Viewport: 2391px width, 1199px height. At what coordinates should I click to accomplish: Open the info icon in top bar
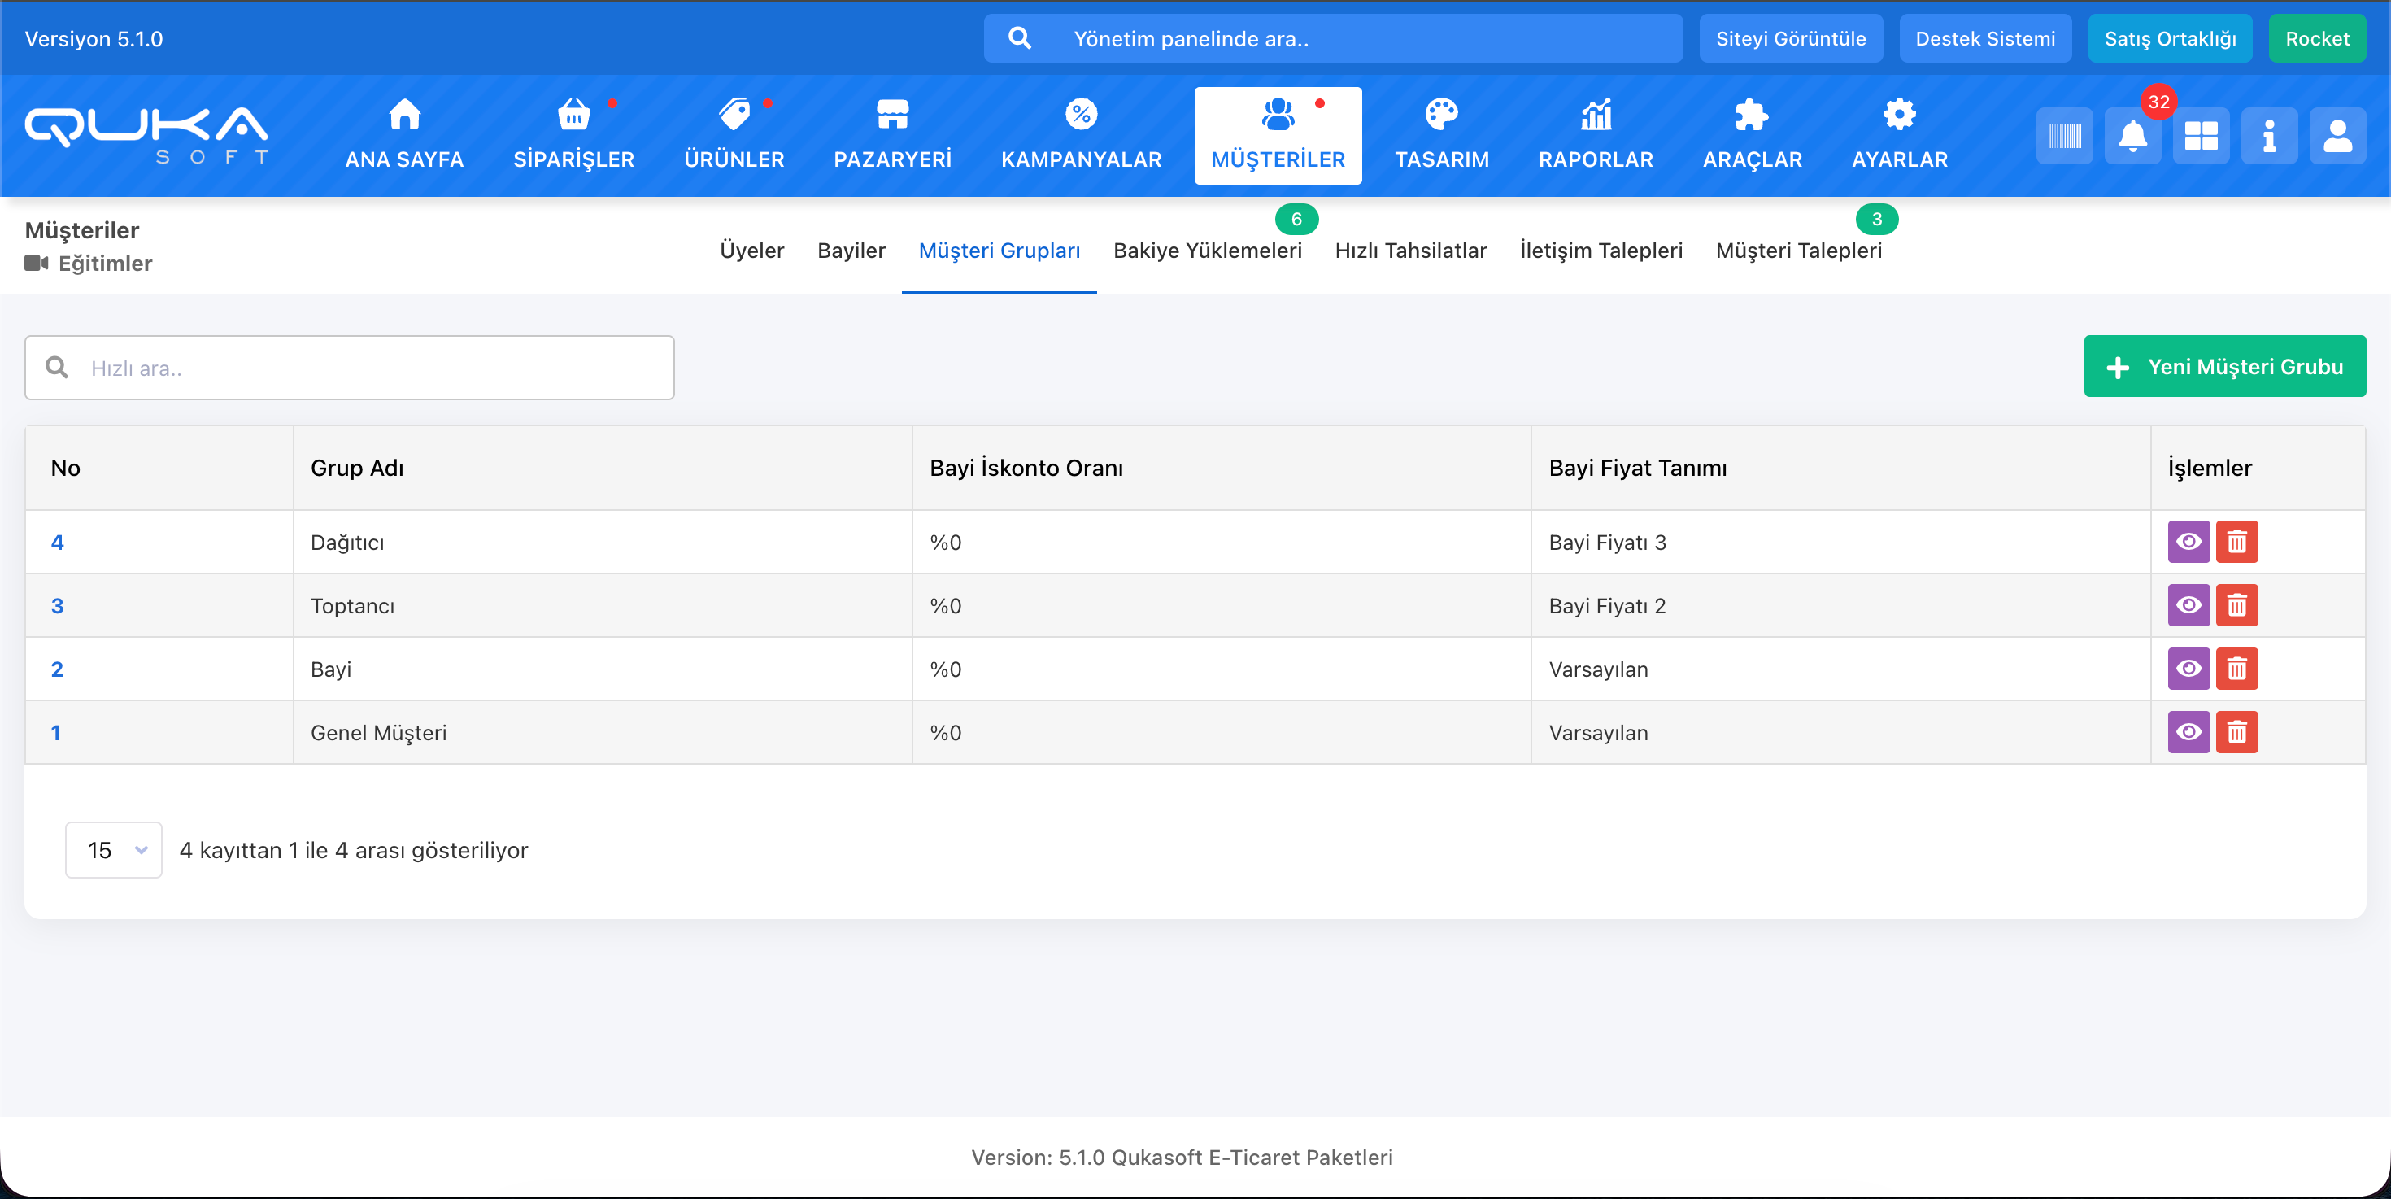(x=2268, y=137)
